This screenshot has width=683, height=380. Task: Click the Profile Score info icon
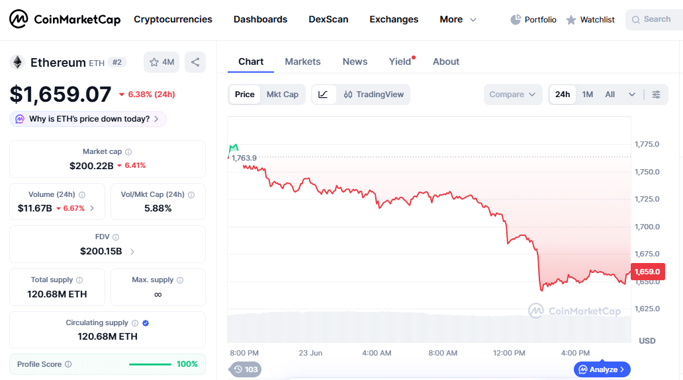click(68, 364)
